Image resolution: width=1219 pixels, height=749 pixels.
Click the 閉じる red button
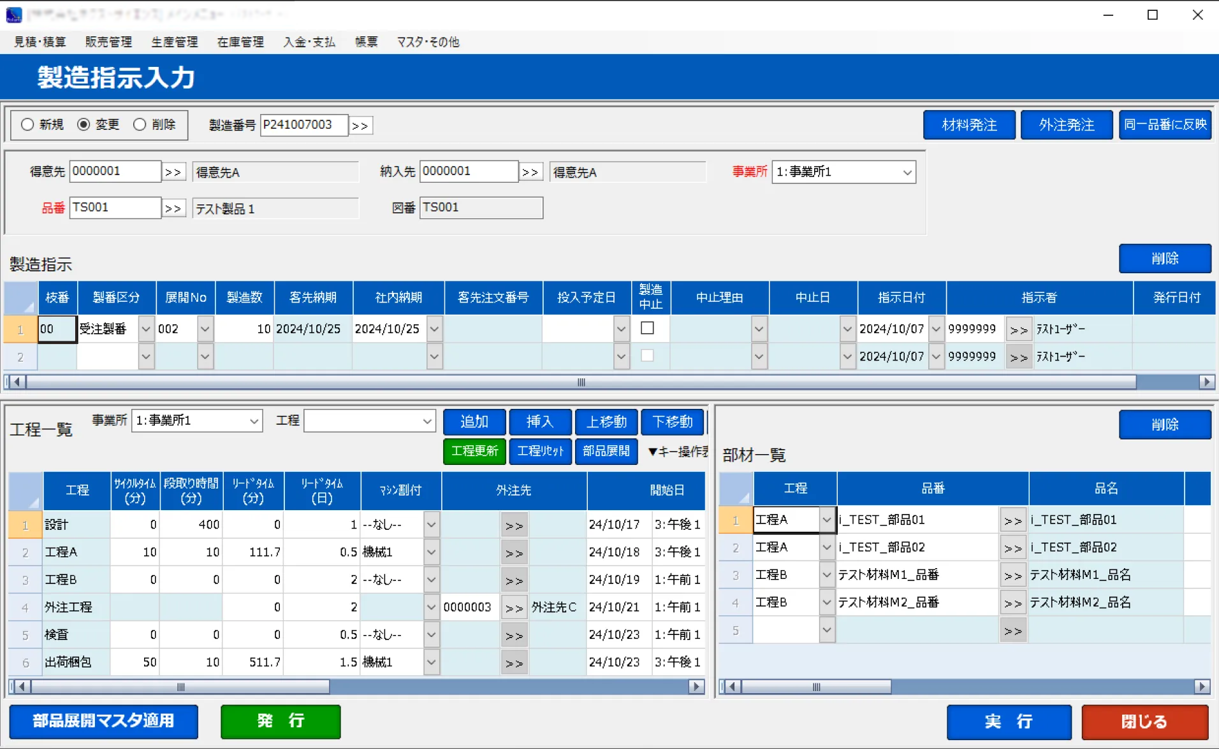1144,722
